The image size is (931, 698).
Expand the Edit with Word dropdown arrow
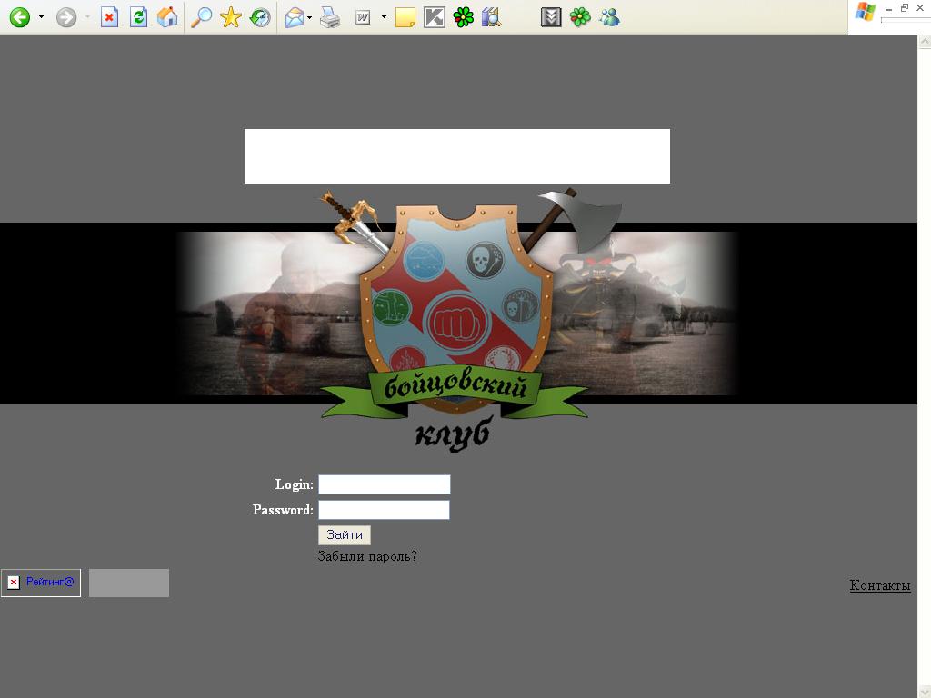pyautogui.click(x=385, y=17)
